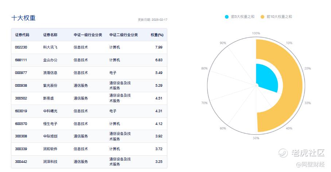Click 计算机 in the 科大讯飞 row
331x172 pixels.
point(114,47)
